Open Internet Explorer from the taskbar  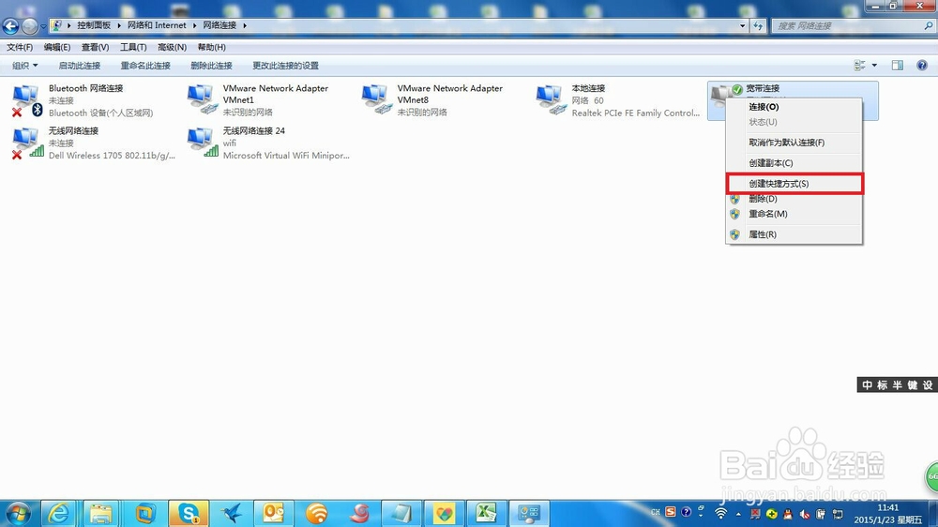(x=58, y=513)
